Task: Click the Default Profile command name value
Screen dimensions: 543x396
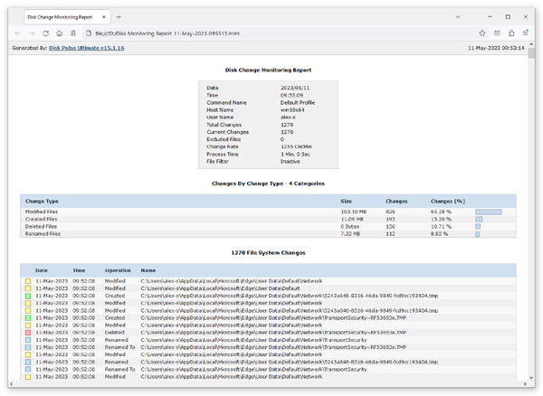Action: pos(298,103)
